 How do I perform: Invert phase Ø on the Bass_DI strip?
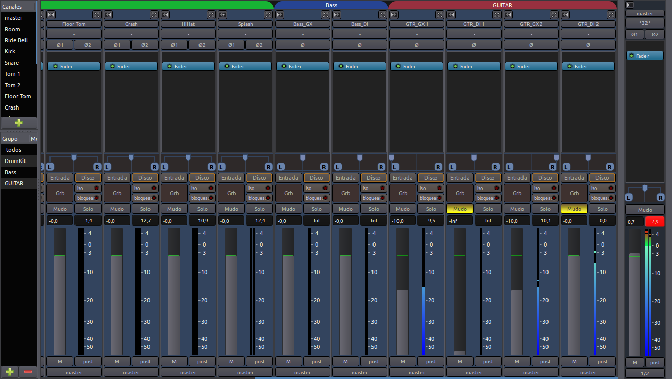pos(360,45)
